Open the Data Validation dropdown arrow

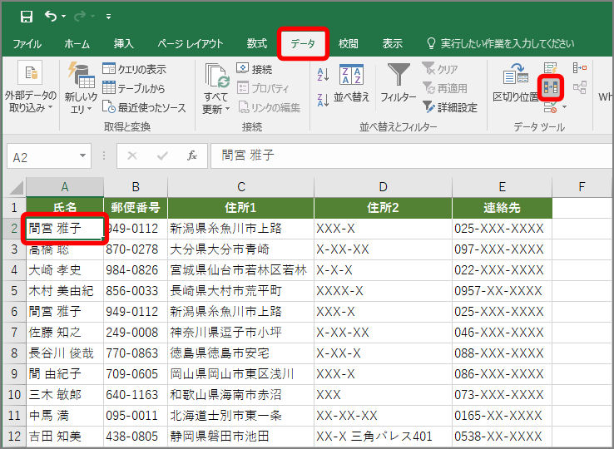[564, 107]
